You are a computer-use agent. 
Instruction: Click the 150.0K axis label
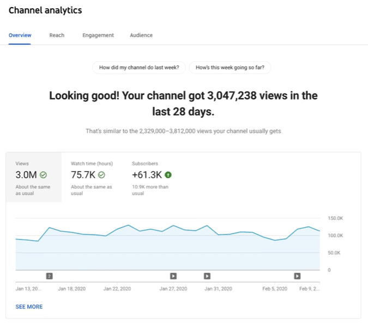click(335, 218)
